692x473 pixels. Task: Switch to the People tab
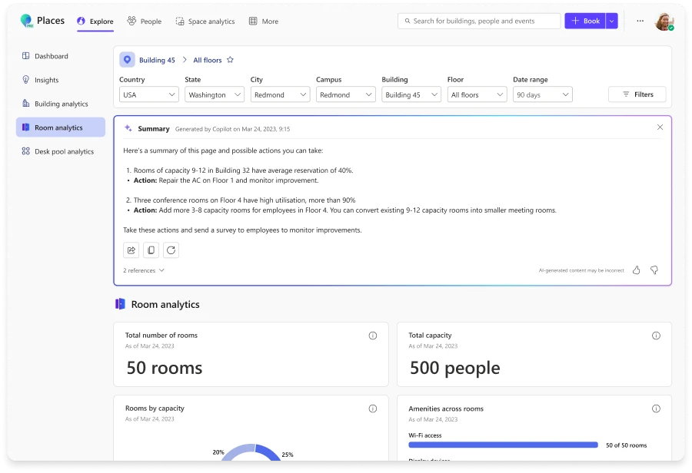click(144, 21)
